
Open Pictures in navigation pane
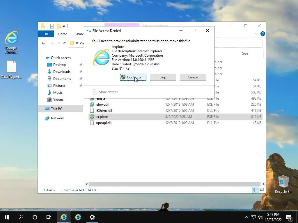tap(59, 86)
